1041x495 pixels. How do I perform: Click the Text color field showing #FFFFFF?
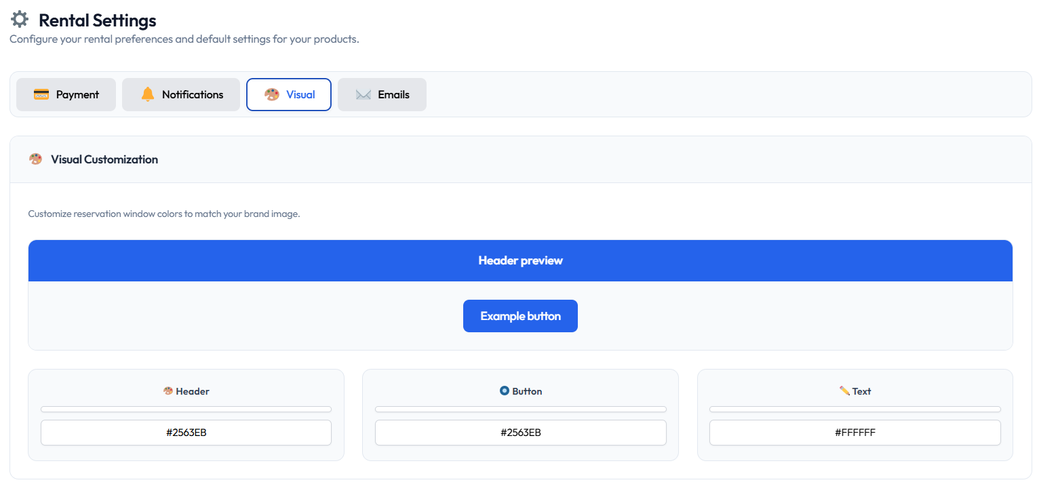point(855,433)
